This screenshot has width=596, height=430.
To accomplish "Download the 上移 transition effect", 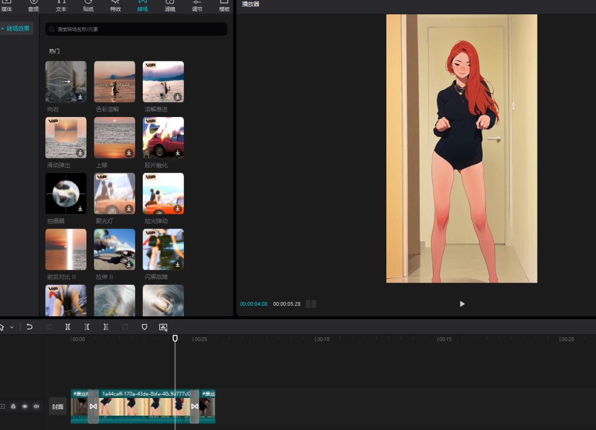I will [x=129, y=152].
